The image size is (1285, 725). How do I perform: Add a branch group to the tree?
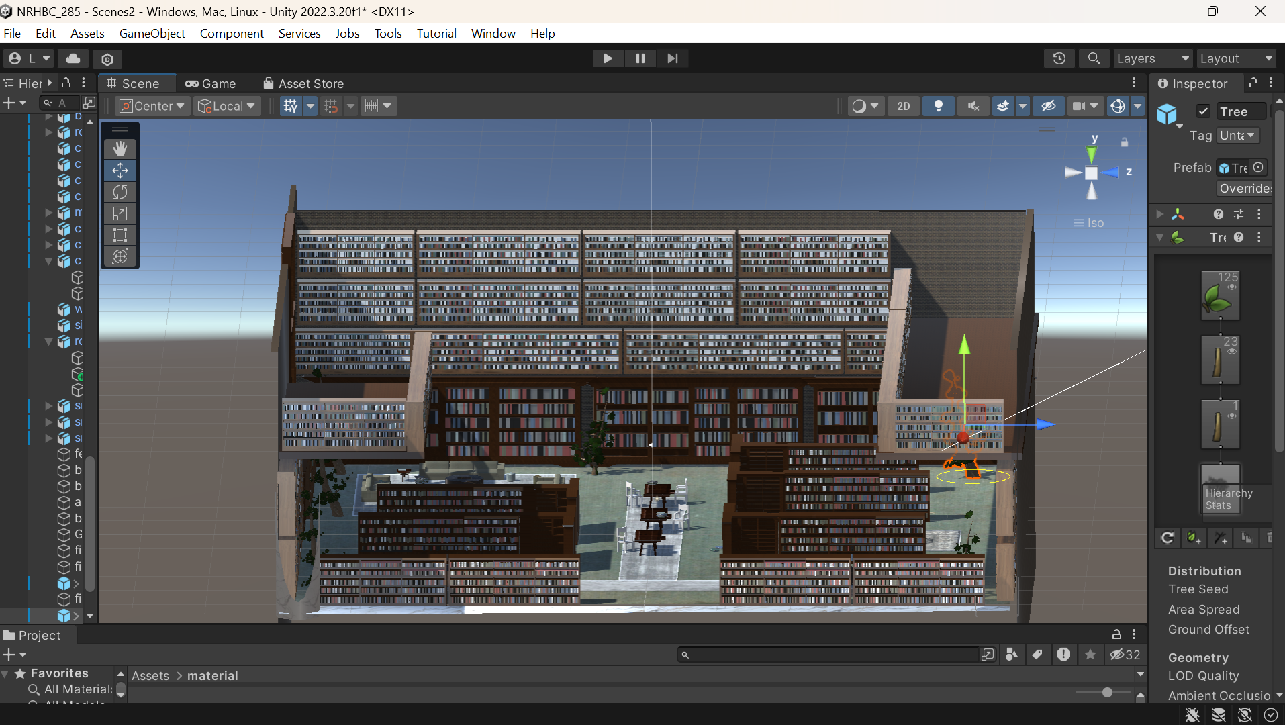click(x=1220, y=538)
